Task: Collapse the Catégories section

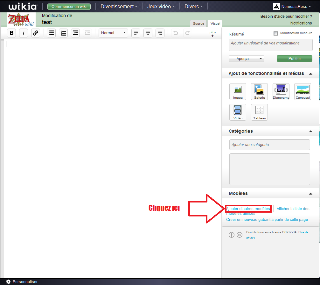Action: pos(310,131)
